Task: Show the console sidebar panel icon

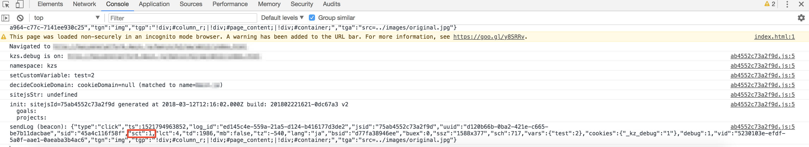Action: (6, 18)
